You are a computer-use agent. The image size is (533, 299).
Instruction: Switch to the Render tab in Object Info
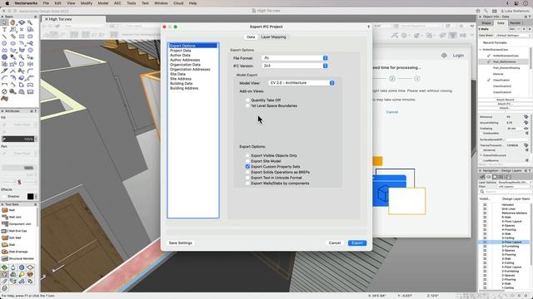coord(516,23)
